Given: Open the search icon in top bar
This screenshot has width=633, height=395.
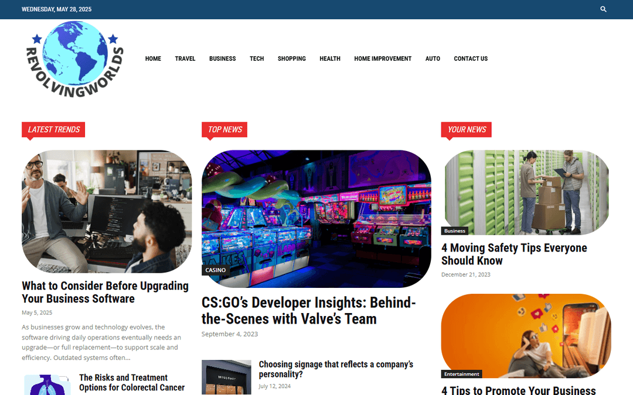Looking at the screenshot, I should click(x=603, y=9).
